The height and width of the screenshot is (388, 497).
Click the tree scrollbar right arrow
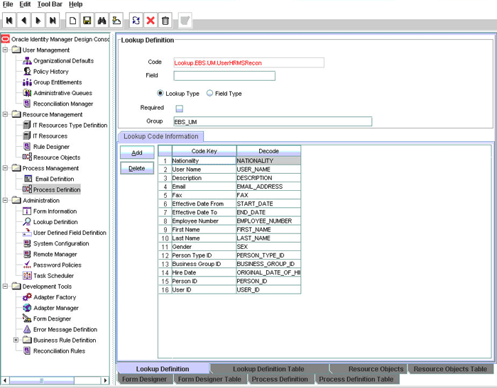tap(106, 380)
